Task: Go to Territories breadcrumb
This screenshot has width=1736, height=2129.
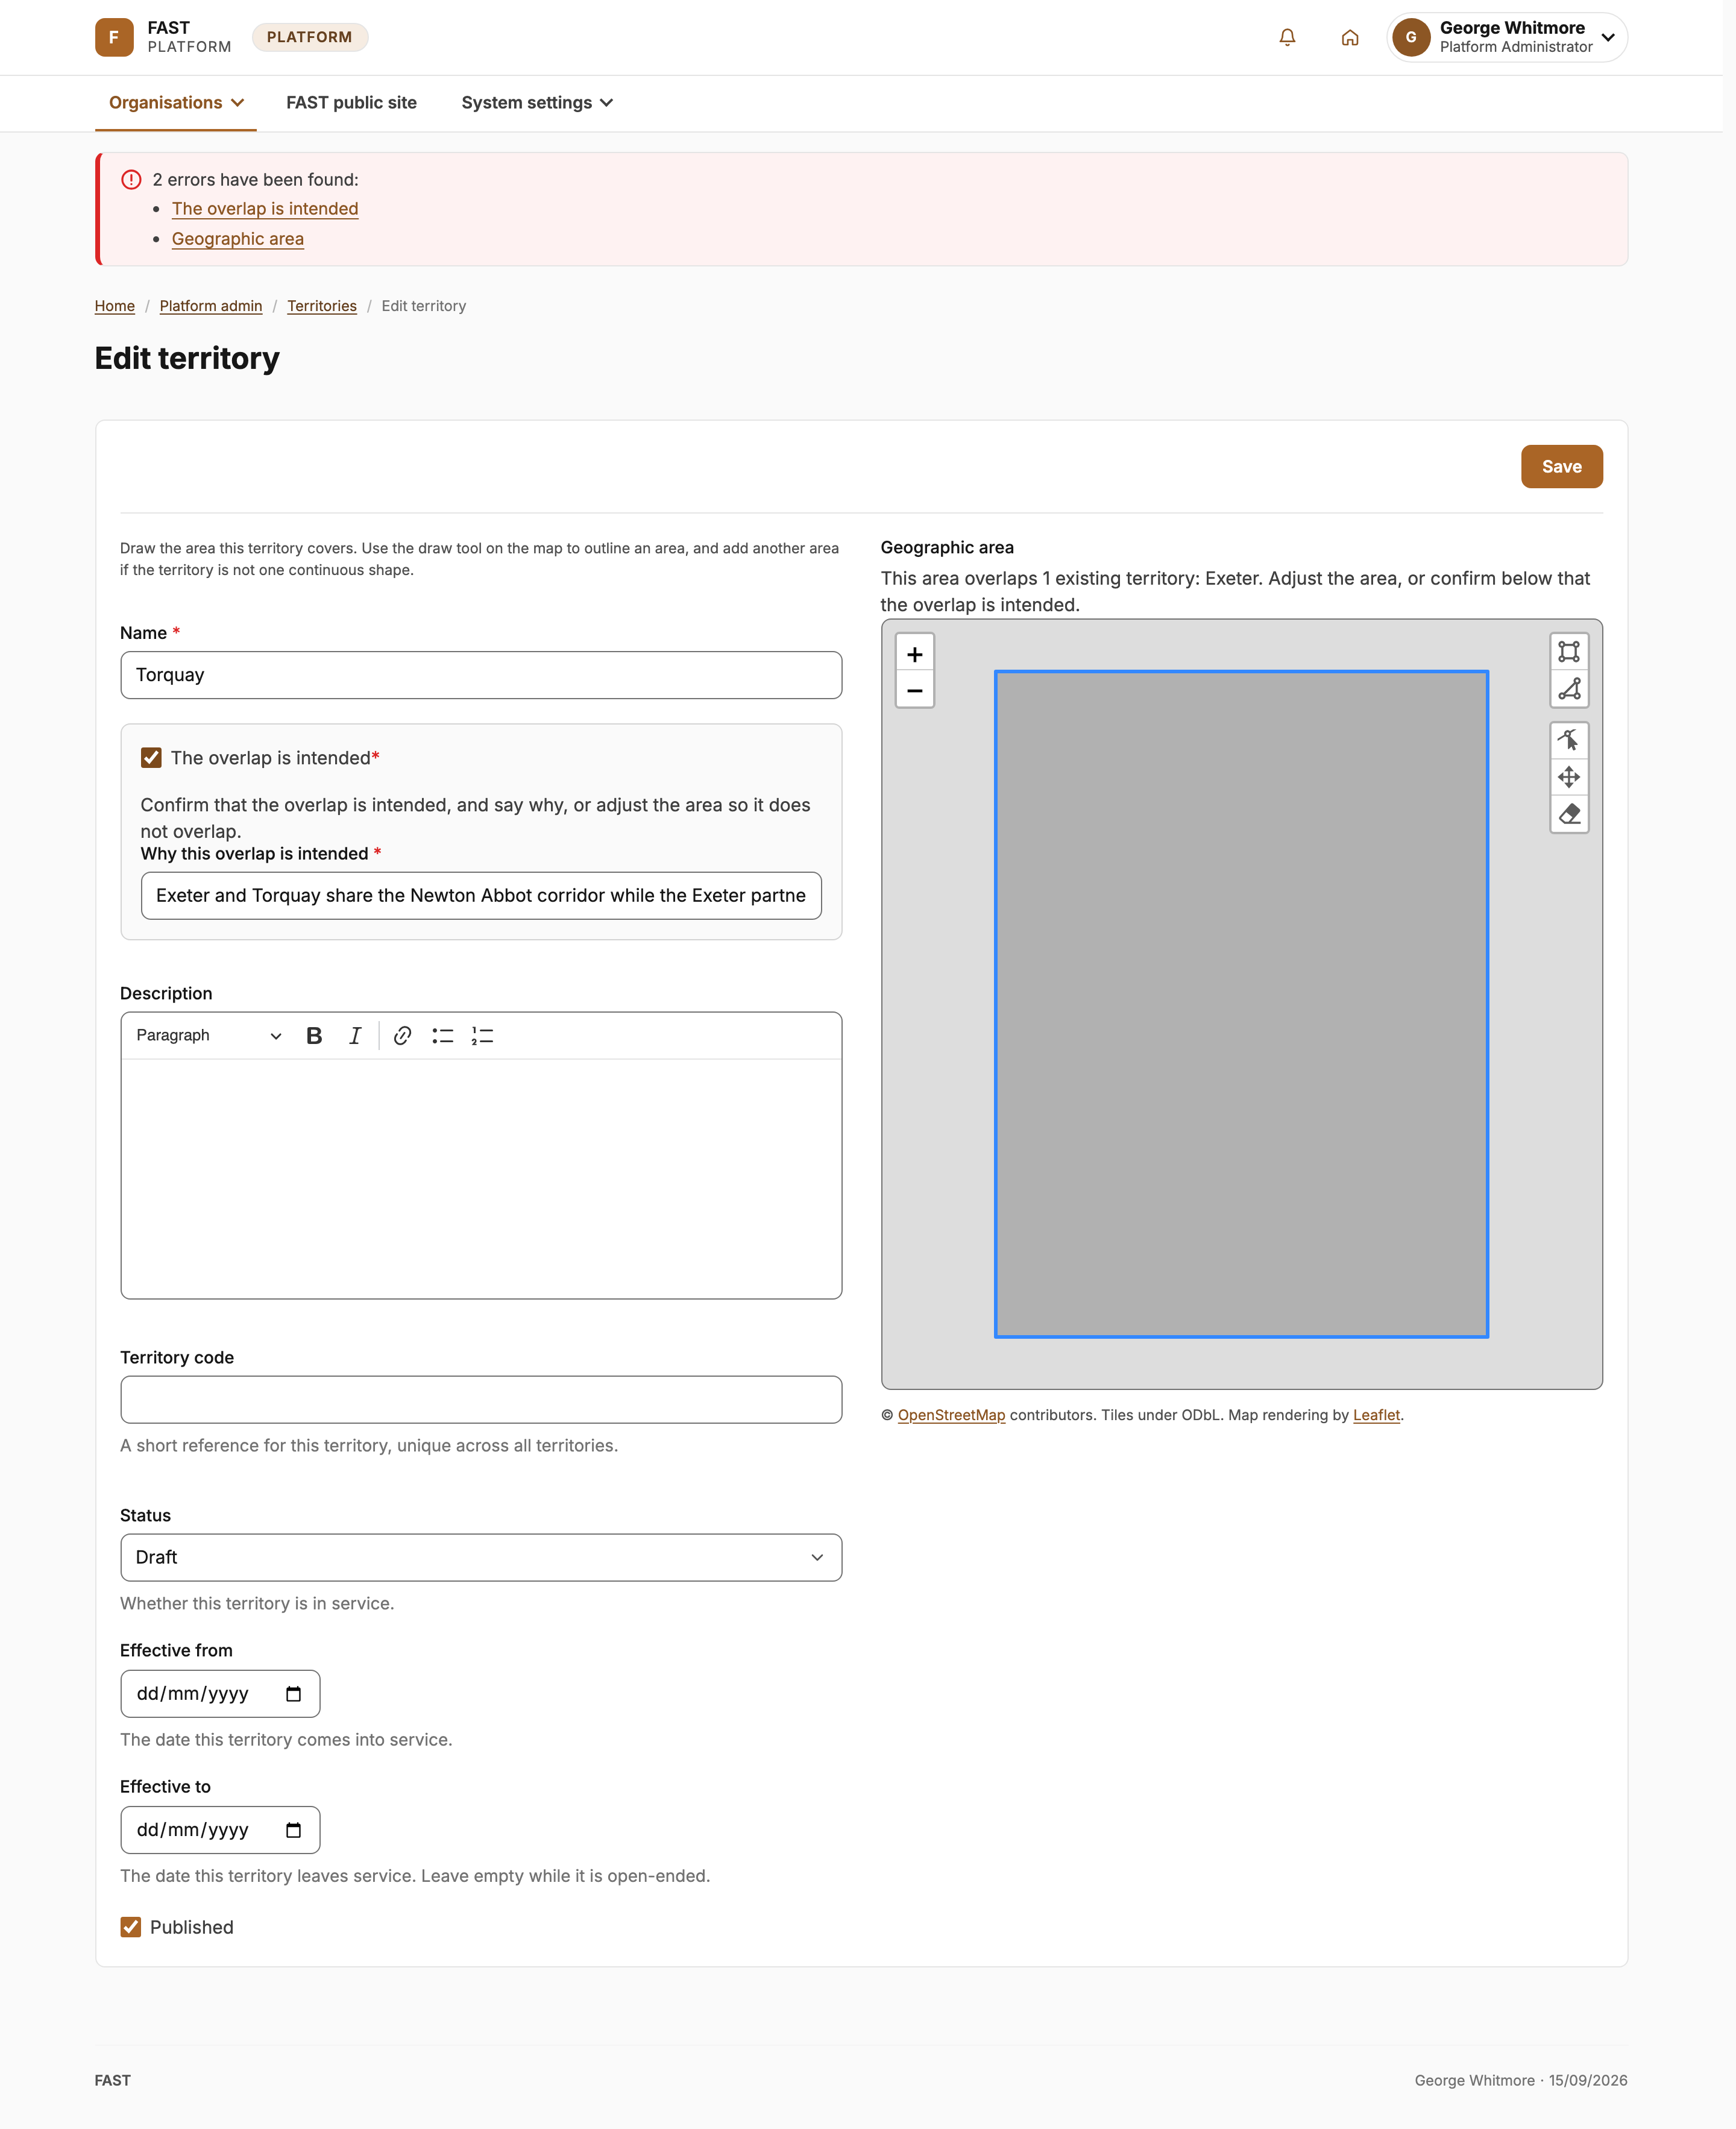Action: point(322,306)
